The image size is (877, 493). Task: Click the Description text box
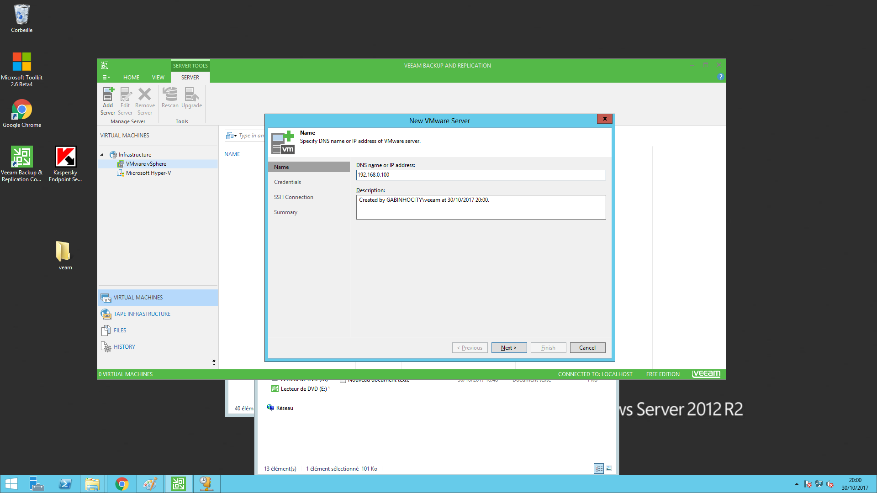(481, 207)
